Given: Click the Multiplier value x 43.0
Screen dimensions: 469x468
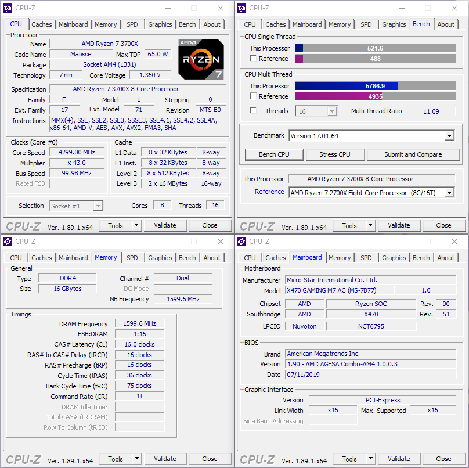Looking at the screenshot, I should (77, 163).
